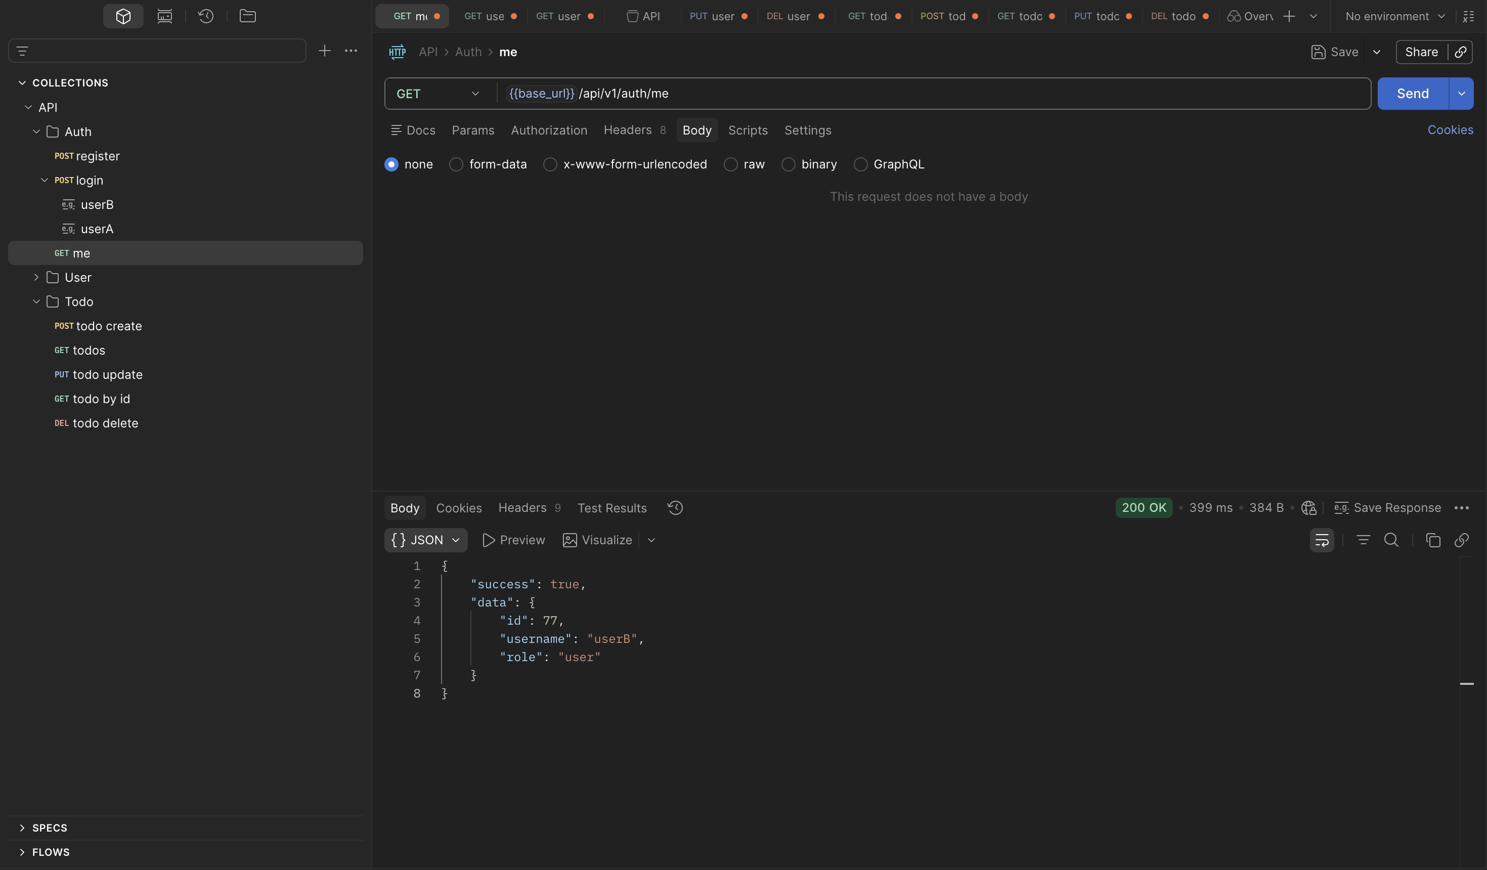Click Save Response
This screenshot has width=1487, height=870.
pyautogui.click(x=1388, y=508)
